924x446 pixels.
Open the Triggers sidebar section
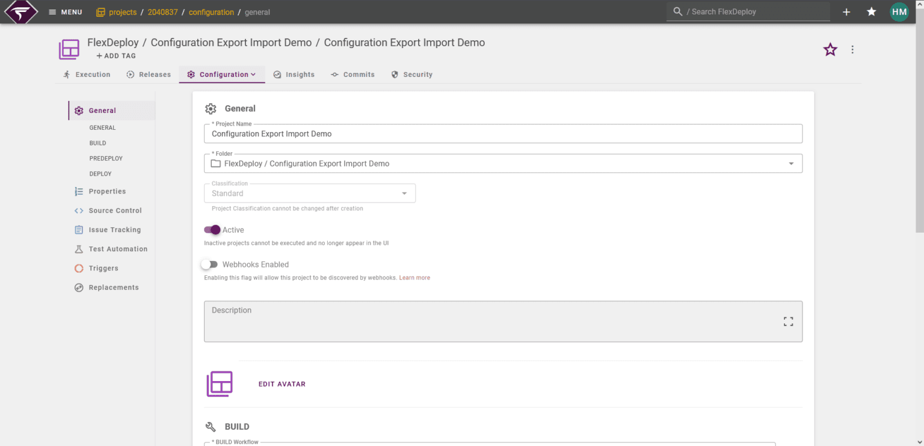coord(103,268)
